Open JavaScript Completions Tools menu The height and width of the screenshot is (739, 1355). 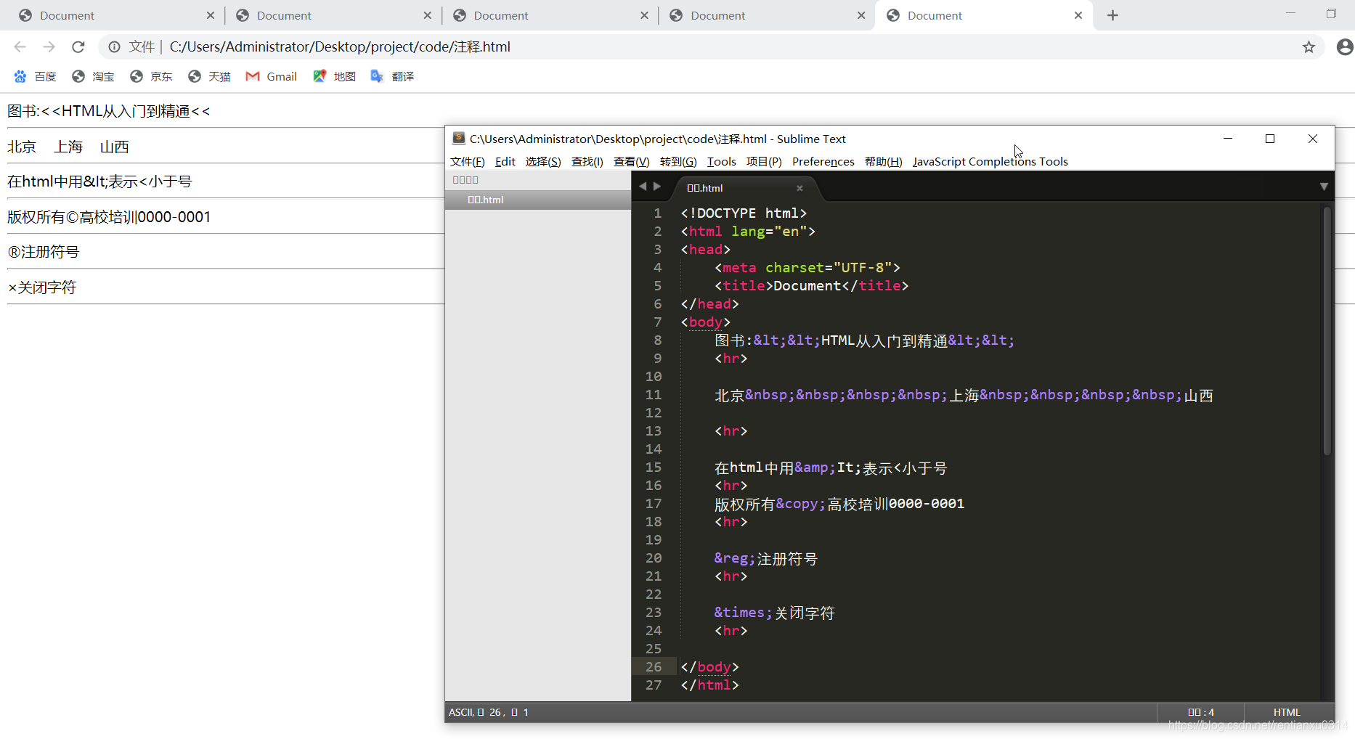(x=990, y=161)
